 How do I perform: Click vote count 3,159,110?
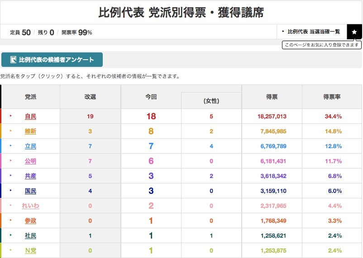point(273,191)
